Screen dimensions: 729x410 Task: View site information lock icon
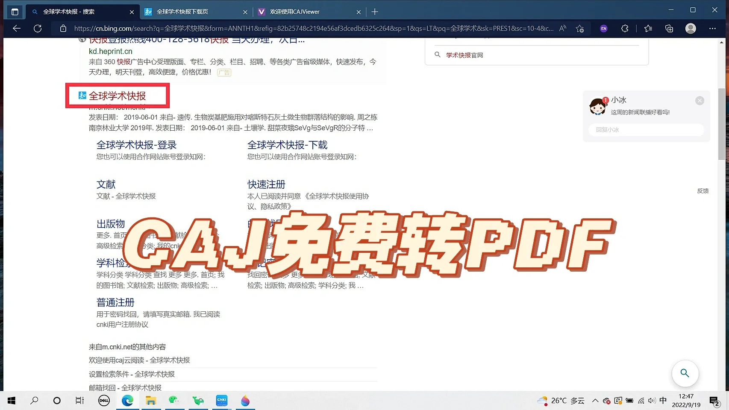point(63,29)
